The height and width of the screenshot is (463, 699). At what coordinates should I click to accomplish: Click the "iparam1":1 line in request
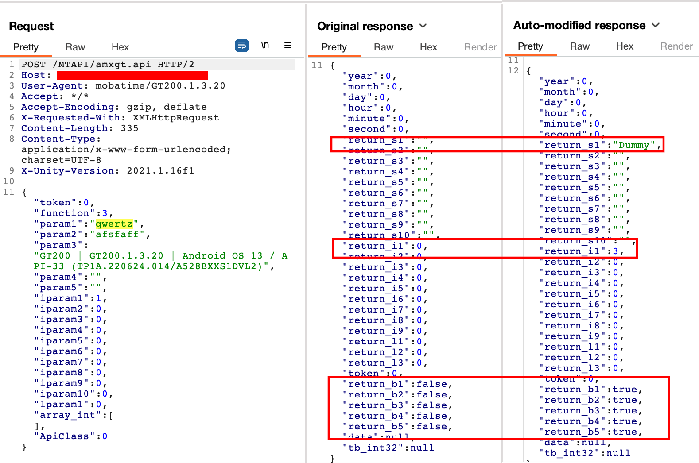coord(71,298)
